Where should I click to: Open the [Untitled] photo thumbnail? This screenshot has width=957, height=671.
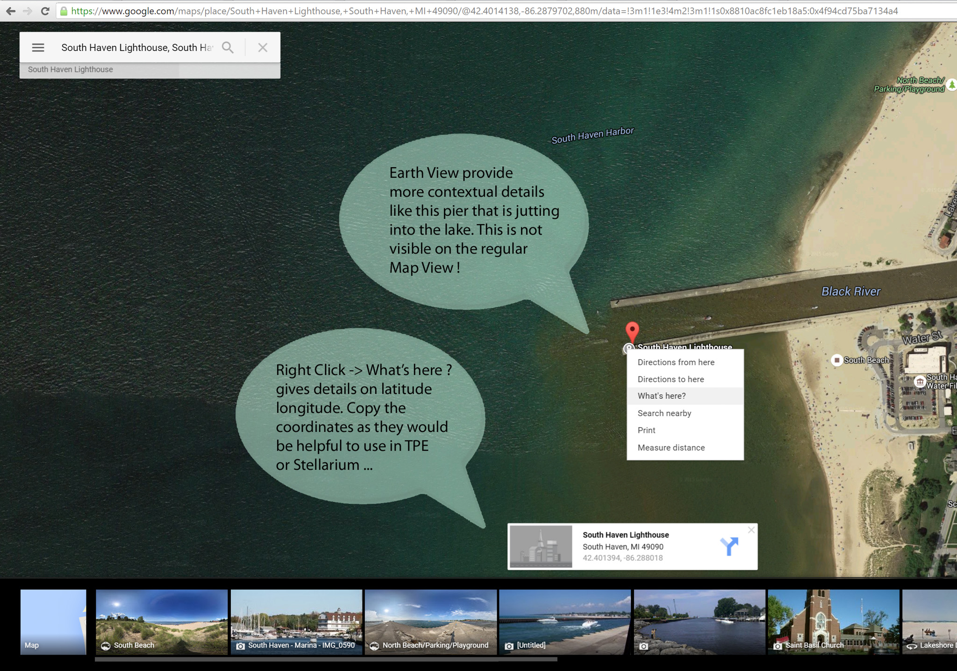[x=564, y=622]
